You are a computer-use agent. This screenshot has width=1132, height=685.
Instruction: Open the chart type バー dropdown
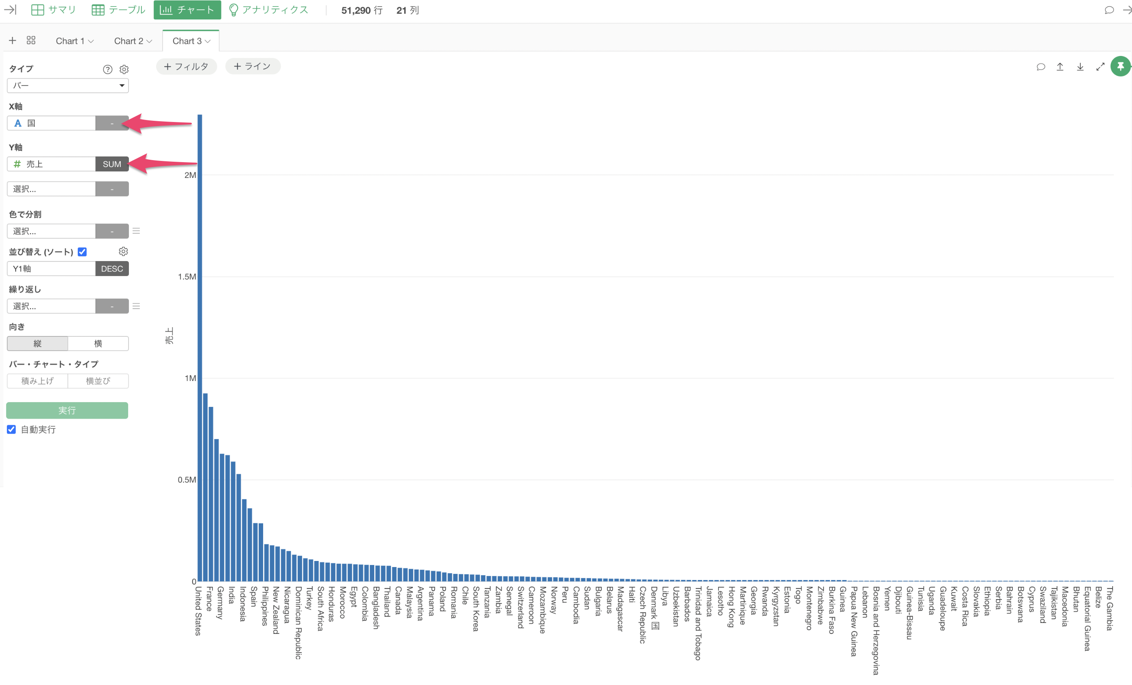point(68,86)
